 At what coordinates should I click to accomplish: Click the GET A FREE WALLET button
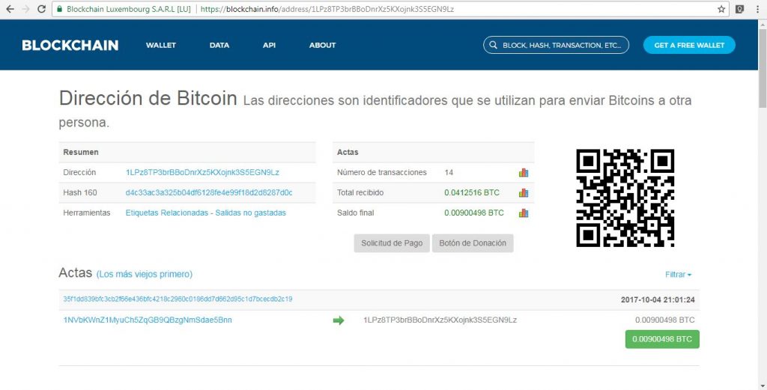(689, 45)
